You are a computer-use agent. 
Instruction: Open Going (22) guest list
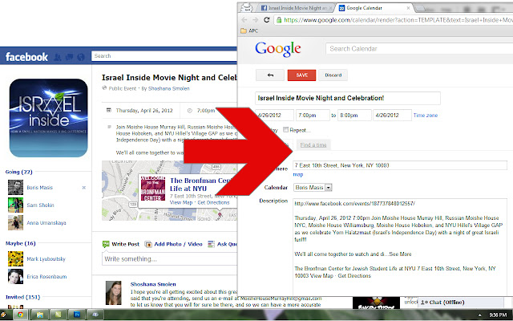[x=19, y=172]
